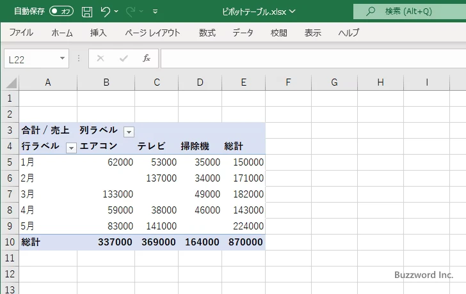Click the cell containing 62000
Image resolution: width=466 pixels, height=294 pixels.
tap(106, 162)
